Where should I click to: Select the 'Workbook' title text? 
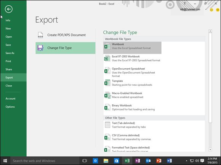tap(118, 44)
